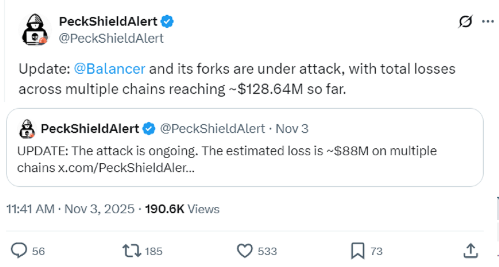Open the share post icon
Viewport: 499px width, 267px height.
[470, 250]
